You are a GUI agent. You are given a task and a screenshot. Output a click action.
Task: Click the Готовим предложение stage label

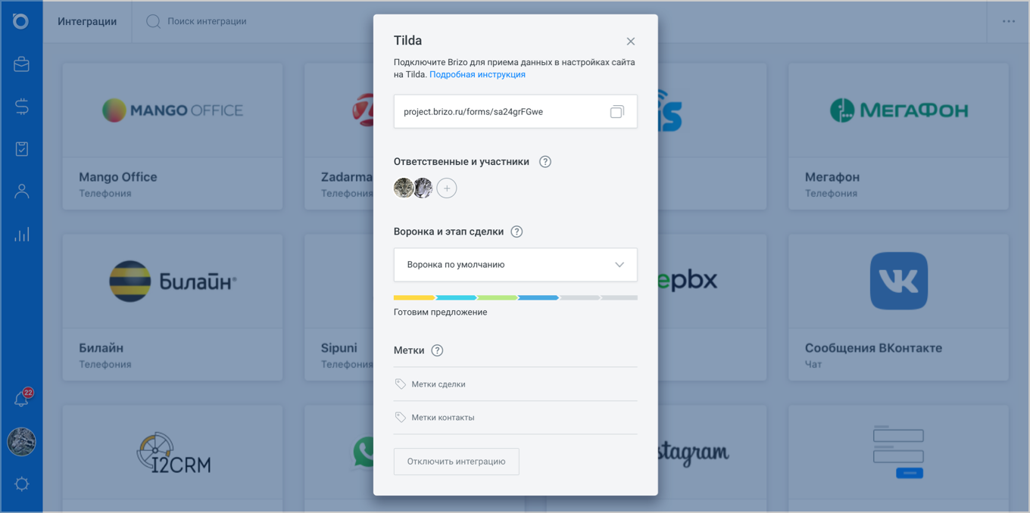click(440, 312)
